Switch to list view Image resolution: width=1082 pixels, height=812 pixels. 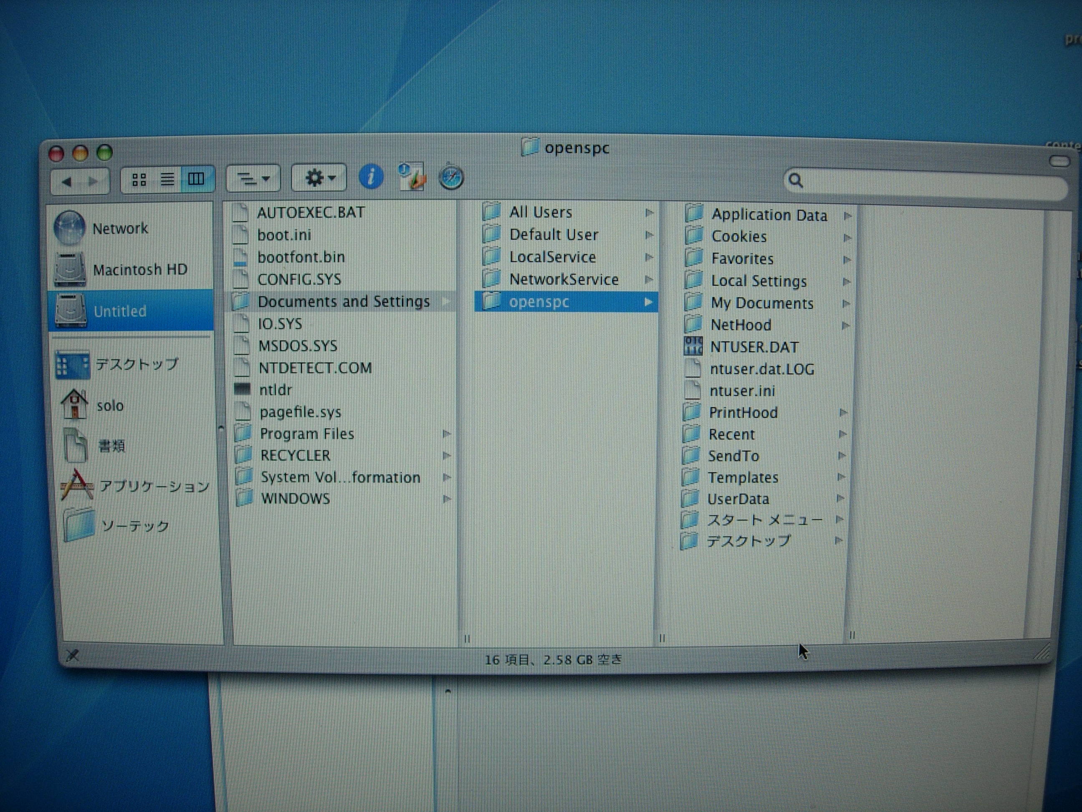tap(167, 180)
